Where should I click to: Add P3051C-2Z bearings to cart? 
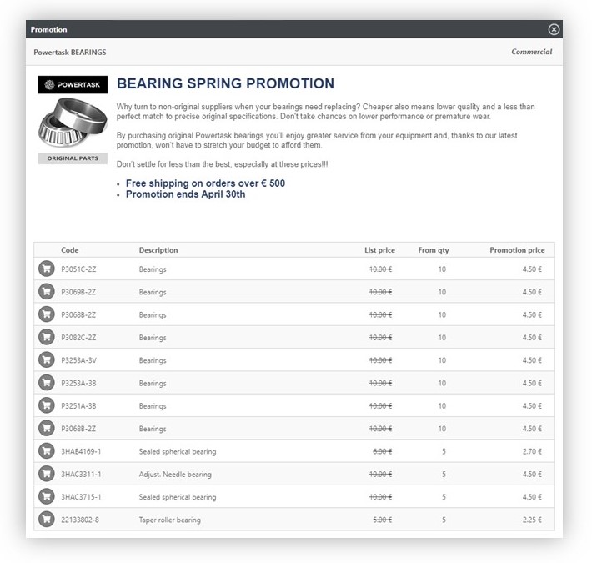tap(47, 269)
